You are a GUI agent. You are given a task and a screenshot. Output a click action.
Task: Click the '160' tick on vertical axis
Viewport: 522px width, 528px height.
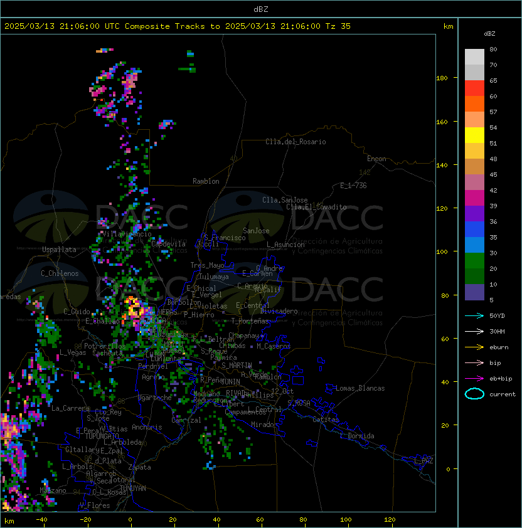[442, 122]
